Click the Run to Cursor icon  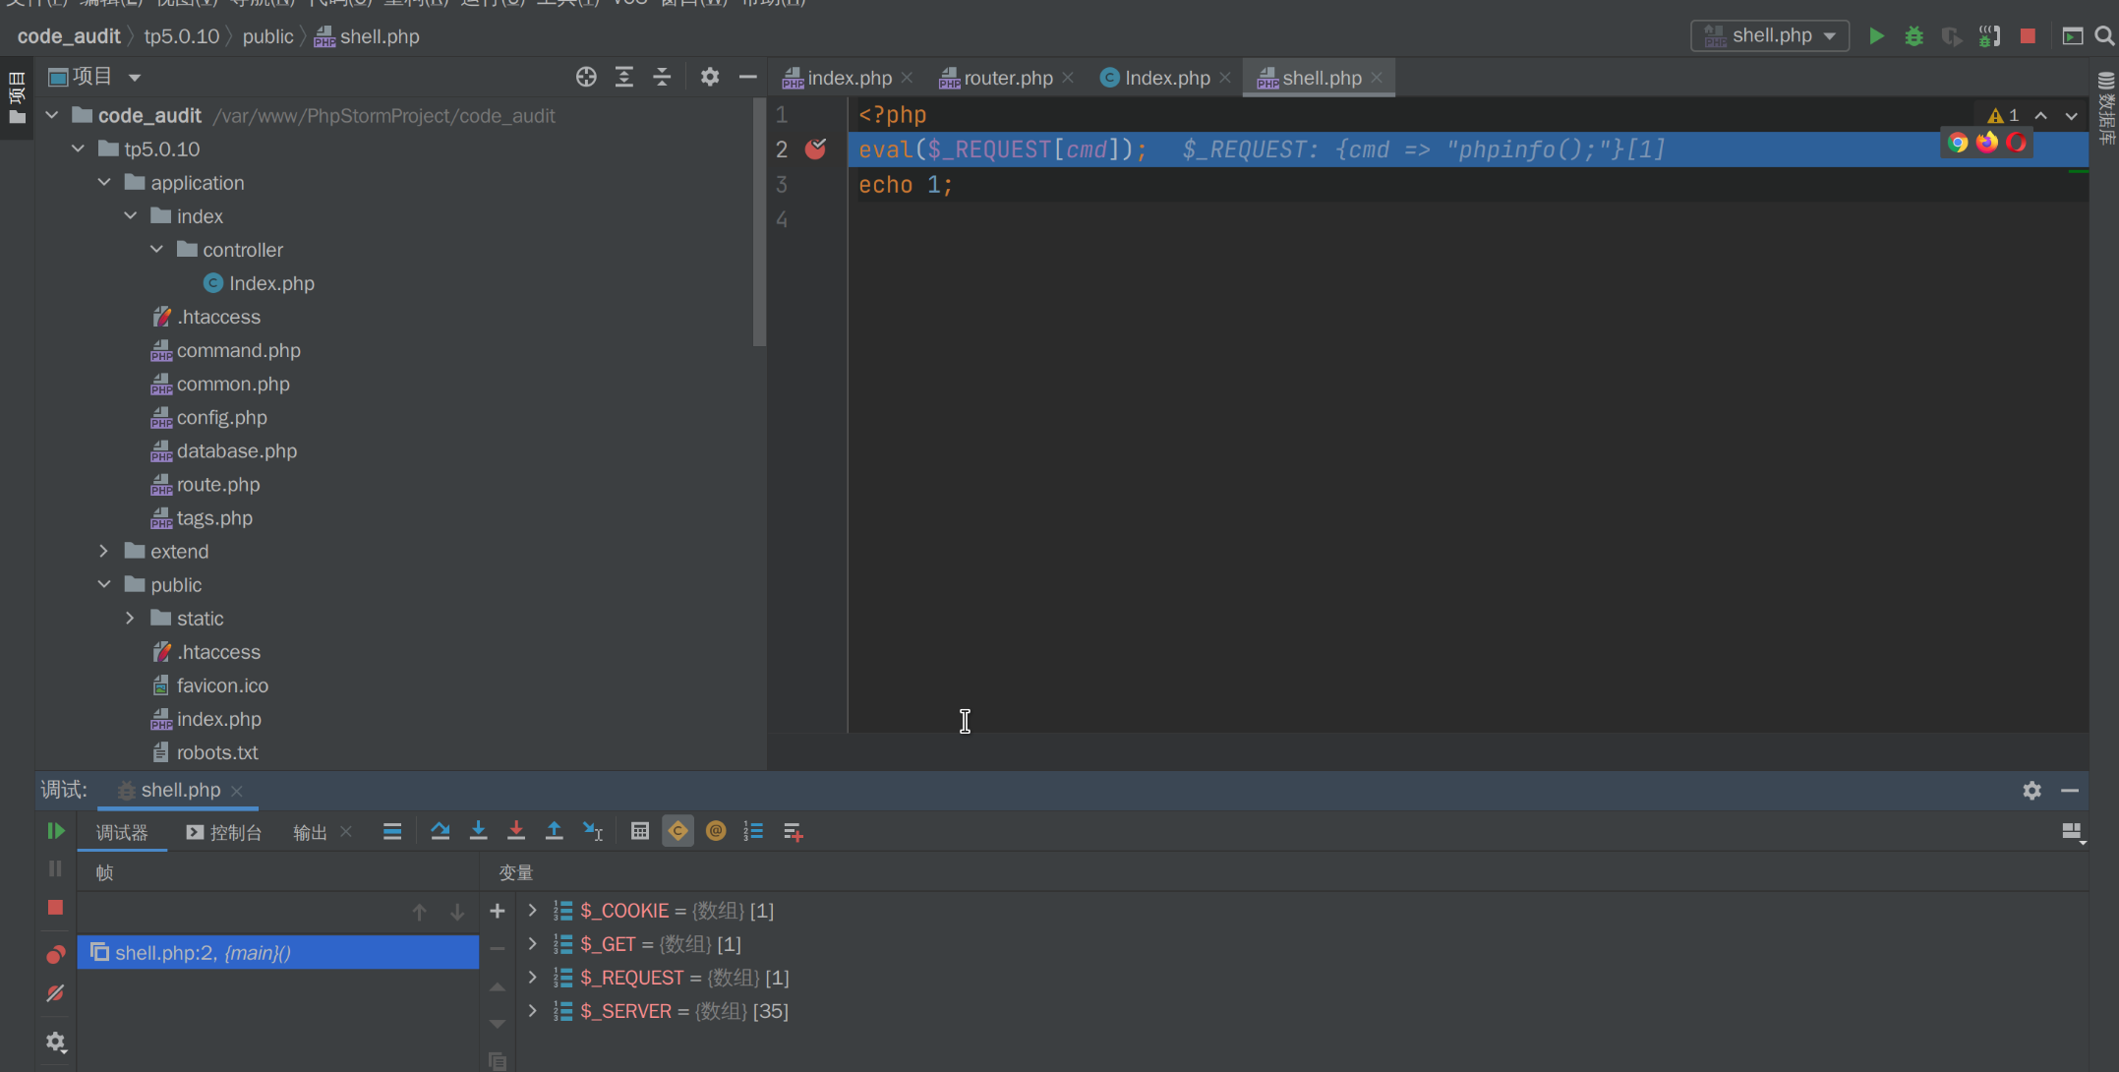[593, 832]
